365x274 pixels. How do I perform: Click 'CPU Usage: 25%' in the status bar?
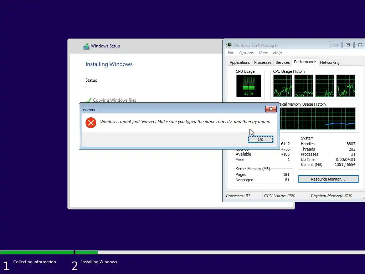[279, 196]
